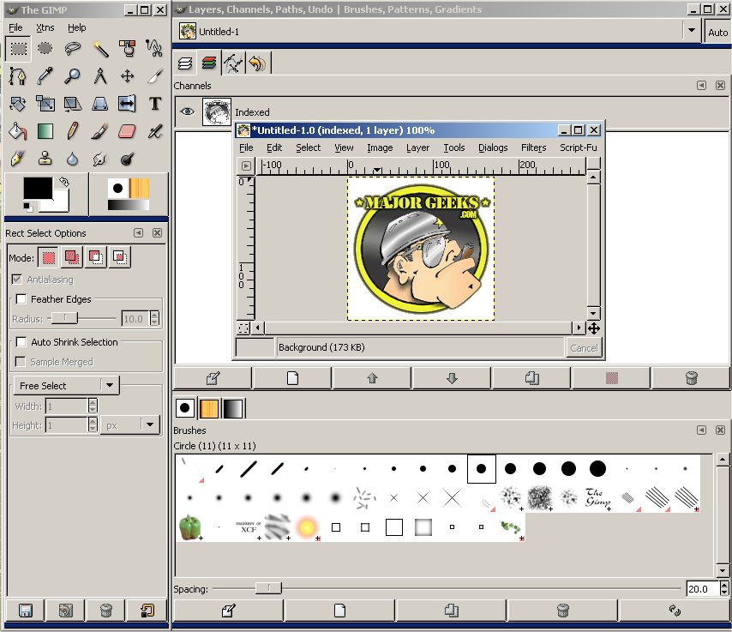The width and height of the screenshot is (732, 632).
Task: Select the green pepper brush thumbnail
Action: click(x=189, y=527)
